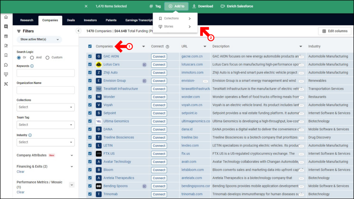Uncheck the Trinomab row checkbox
Viewport: 354px width, 199px height.
tap(90, 194)
